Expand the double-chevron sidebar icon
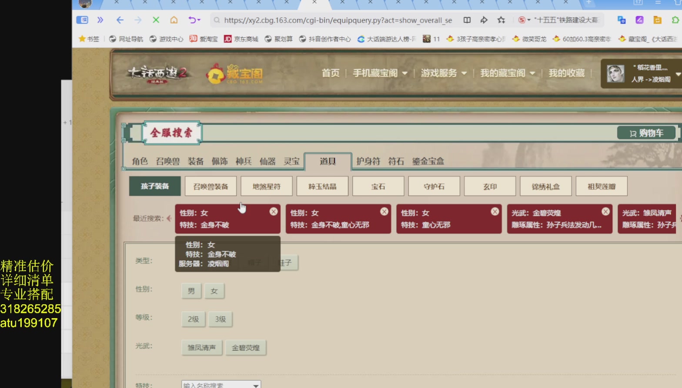The height and width of the screenshot is (388, 682). click(100, 20)
